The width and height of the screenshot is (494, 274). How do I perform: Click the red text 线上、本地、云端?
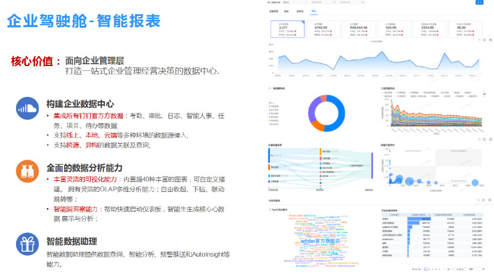click(91, 135)
